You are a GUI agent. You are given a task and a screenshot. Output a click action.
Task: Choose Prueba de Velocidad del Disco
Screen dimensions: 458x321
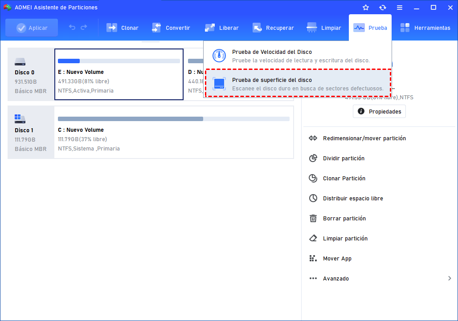point(297,56)
